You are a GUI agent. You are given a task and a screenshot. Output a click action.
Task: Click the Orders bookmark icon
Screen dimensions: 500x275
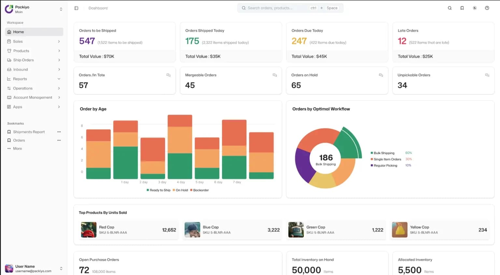[9, 140]
